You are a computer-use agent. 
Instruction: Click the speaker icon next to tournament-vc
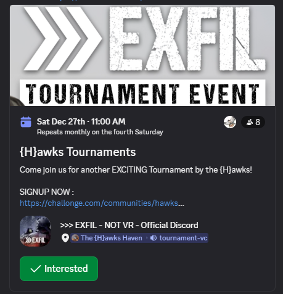click(154, 238)
